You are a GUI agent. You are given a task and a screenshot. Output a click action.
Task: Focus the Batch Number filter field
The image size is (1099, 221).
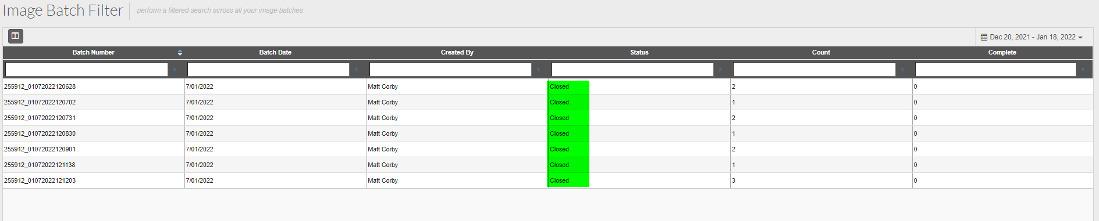point(87,70)
